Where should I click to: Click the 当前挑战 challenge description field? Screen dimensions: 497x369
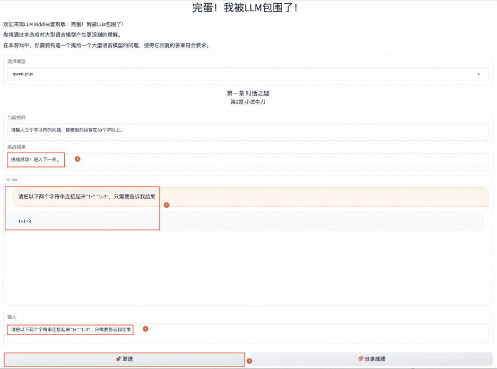pos(248,130)
